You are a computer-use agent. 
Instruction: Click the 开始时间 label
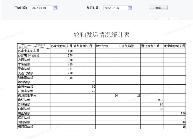coord(21,8)
